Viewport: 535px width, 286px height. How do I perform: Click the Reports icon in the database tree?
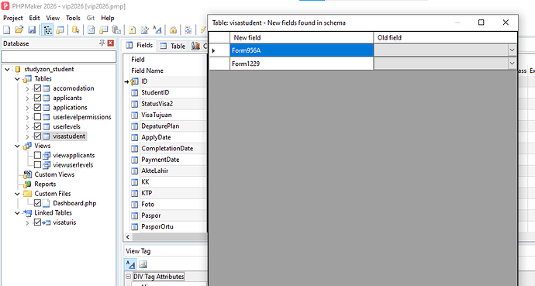(27, 184)
